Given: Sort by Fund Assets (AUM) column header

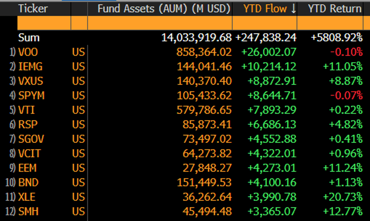Looking at the screenshot, I should [x=163, y=8].
